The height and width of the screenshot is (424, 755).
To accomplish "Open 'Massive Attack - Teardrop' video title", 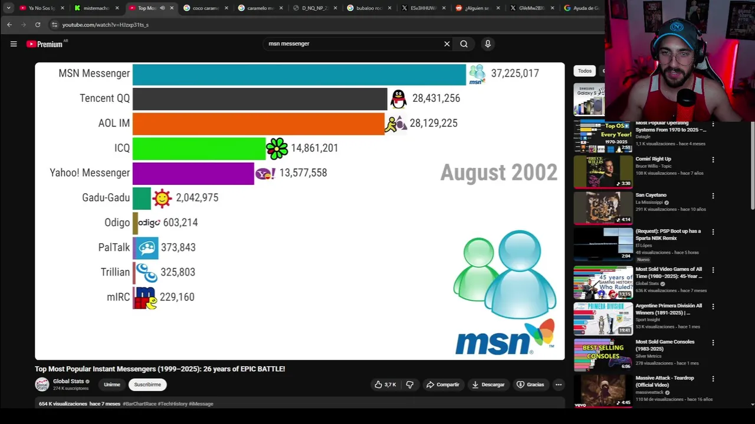I will click(x=664, y=382).
